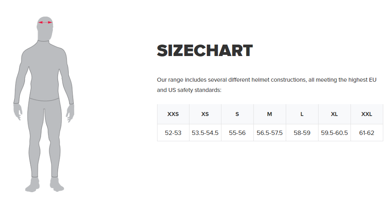Click the 58-59 measurement cell

[302, 133]
